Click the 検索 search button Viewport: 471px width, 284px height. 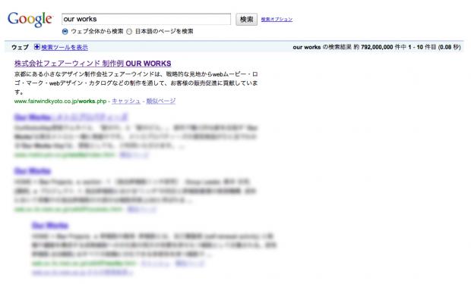tap(246, 20)
